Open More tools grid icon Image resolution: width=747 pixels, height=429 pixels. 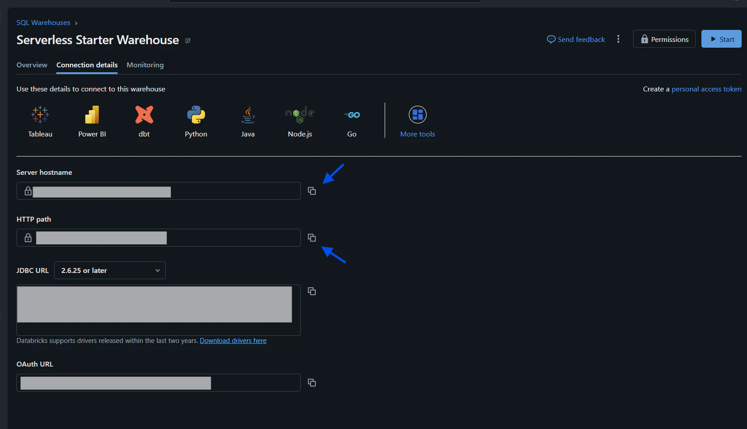(418, 115)
